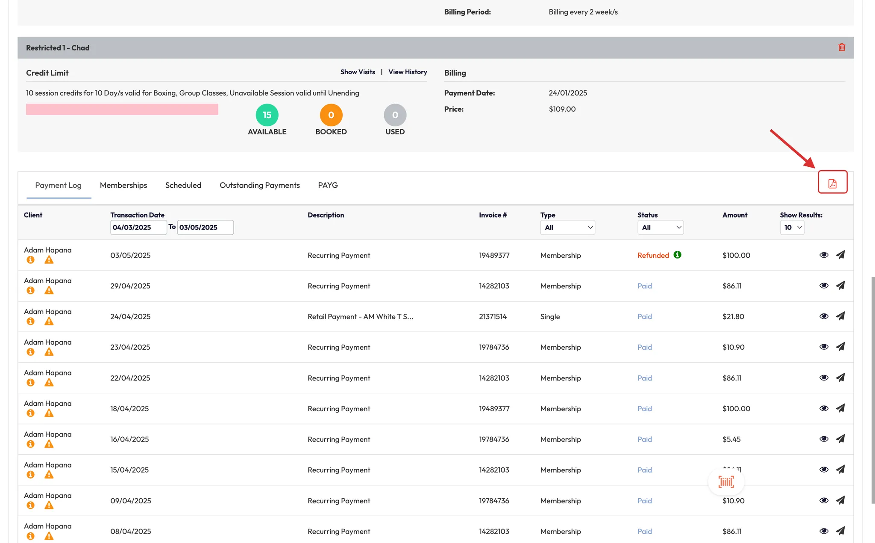View 22/04/2025 payment details via eye icon
This screenshot has height=543, width=875.
(x=824, y=377)
